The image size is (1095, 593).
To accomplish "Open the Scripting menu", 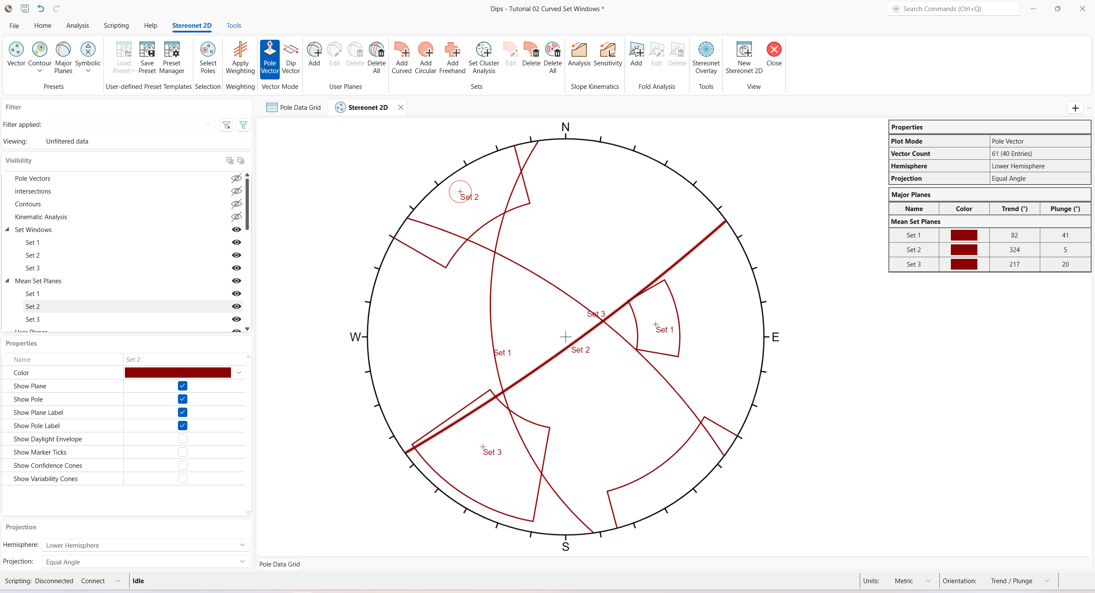I will pyautogui.click(x=116, y=26).
